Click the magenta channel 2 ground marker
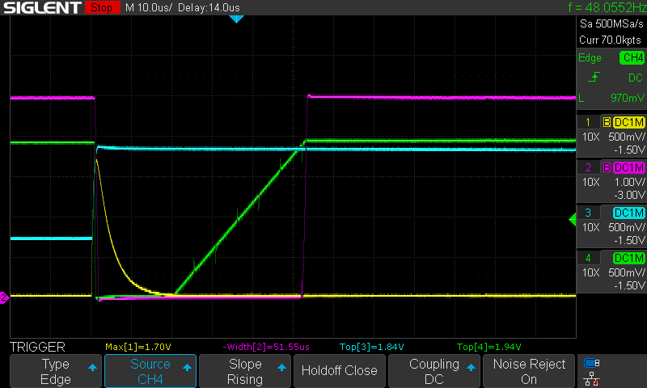 (x=4, y=298)
